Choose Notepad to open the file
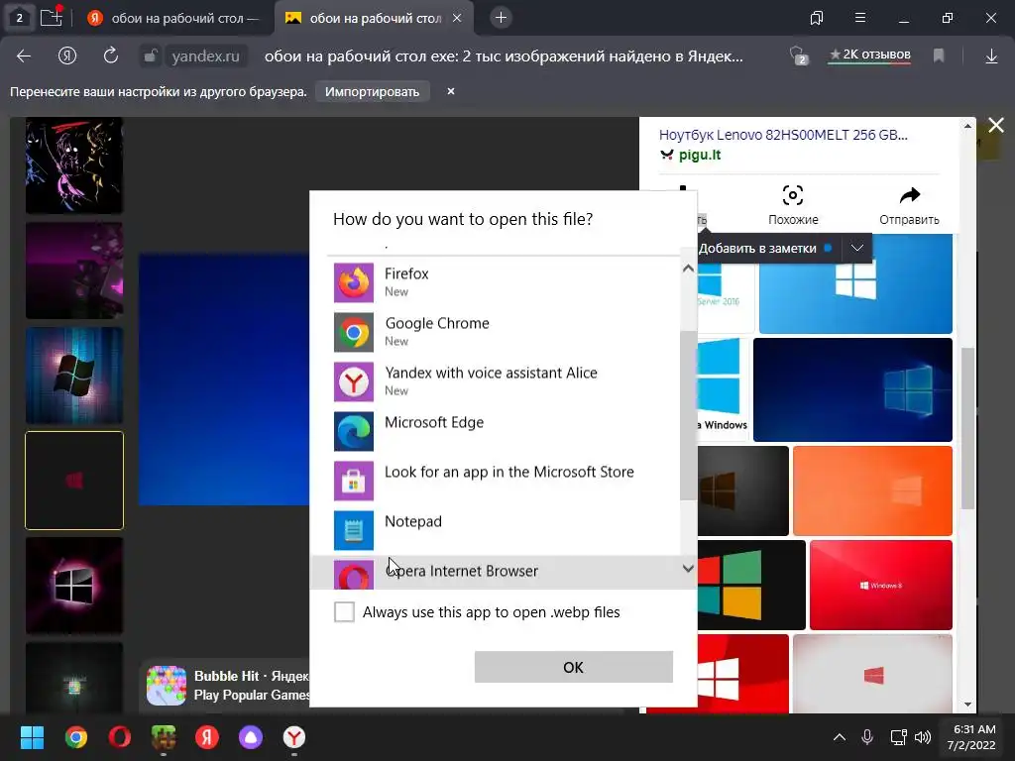The image size is (1015, 761). (x=504, y=530)
